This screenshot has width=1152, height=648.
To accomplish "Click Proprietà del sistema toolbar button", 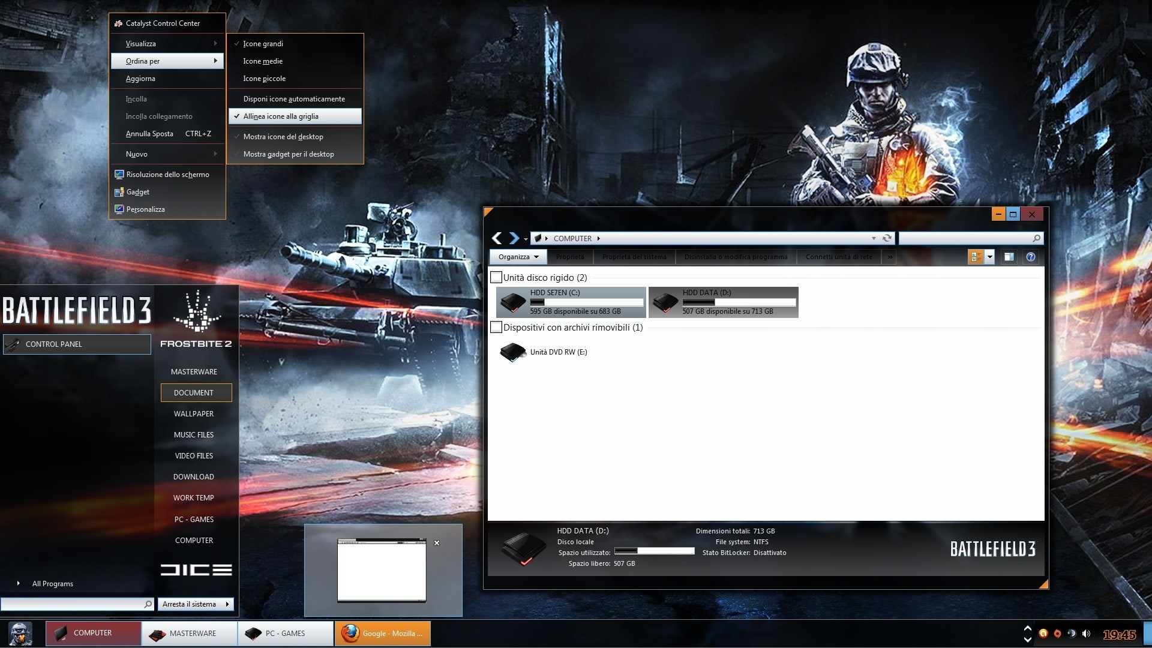I will pos(634,257).
